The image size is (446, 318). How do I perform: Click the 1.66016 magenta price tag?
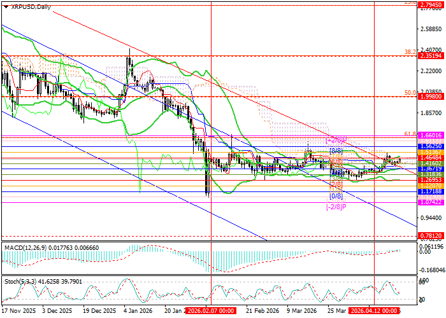pyautogui.click(x=431, y=135)
